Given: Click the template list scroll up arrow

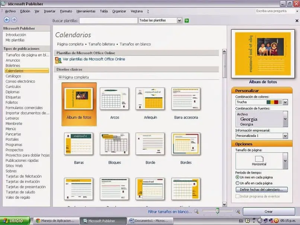Looking at the screenshot, I should (224, 51).
